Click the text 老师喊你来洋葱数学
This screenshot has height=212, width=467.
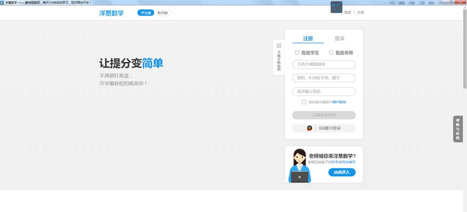click(x=332, y=156)
